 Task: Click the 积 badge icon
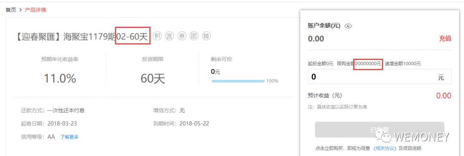[x=157, y=36]
